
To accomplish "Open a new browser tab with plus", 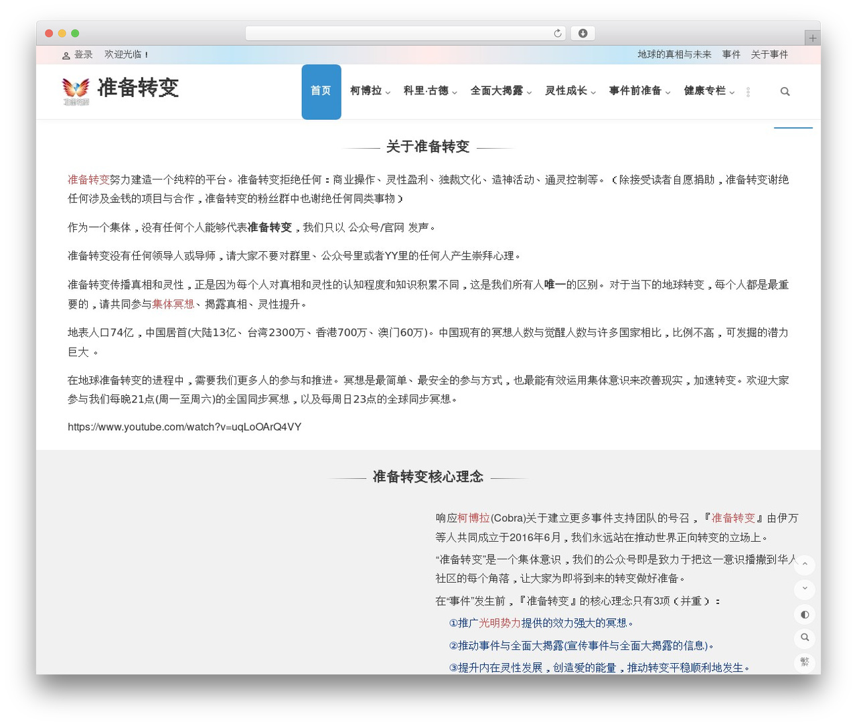I will 813,38.
